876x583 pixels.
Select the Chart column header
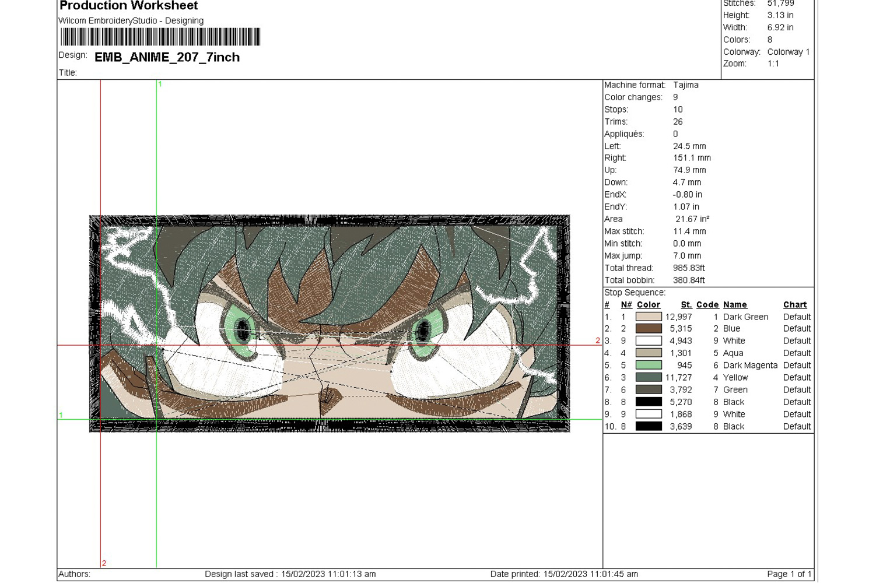pyautogui.click(x=794, y=305)
